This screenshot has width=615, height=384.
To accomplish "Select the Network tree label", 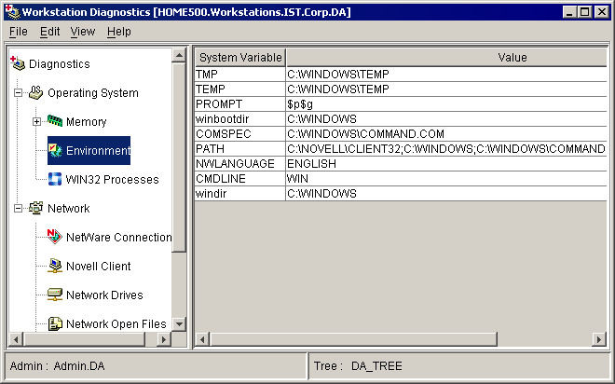I will (69, 208).
